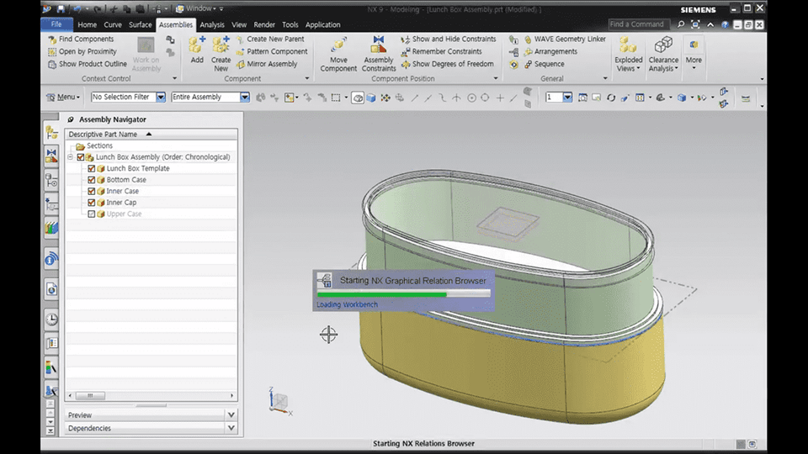Click the Loading Workbench progress bar
Viewport: 808px width, 454px height.
(x=403, y=294)
